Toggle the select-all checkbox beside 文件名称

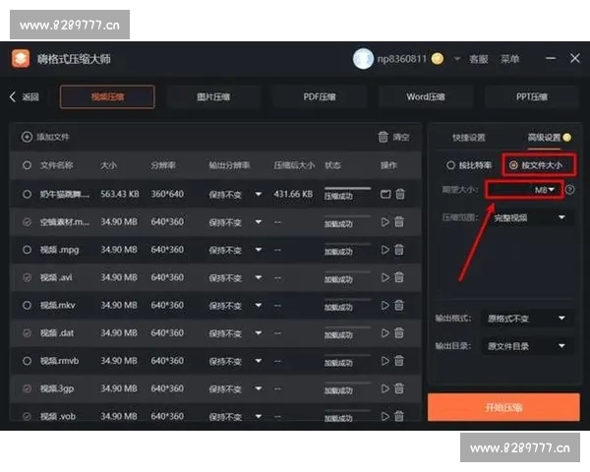pyautogui.click(x=27, y=165)
